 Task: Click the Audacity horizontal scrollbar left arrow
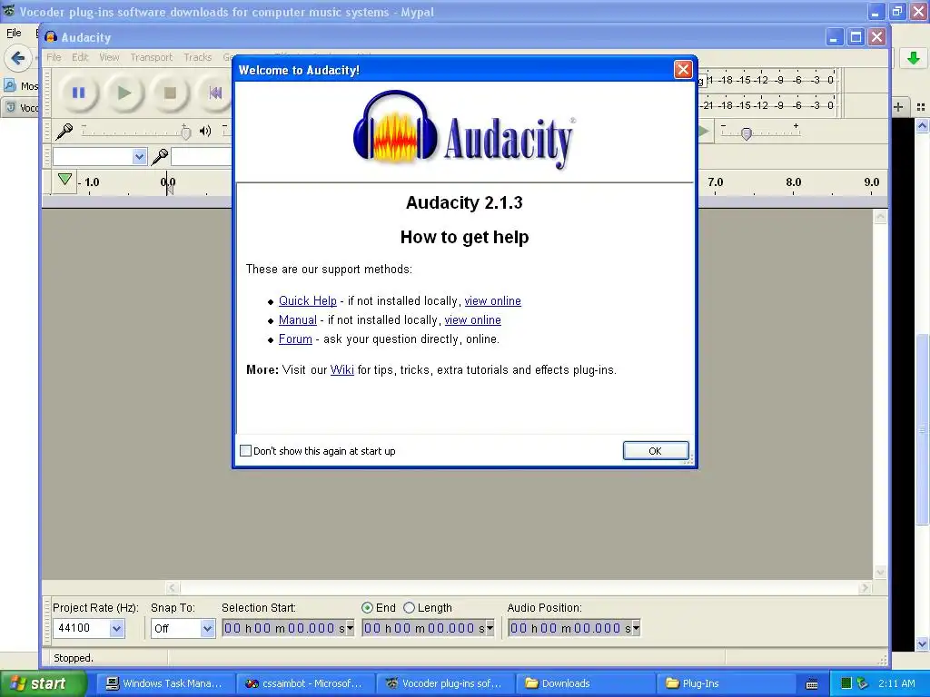point(172,587)
